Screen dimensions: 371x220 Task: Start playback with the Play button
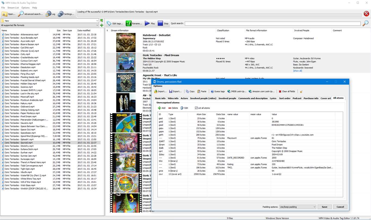[150, 23]
